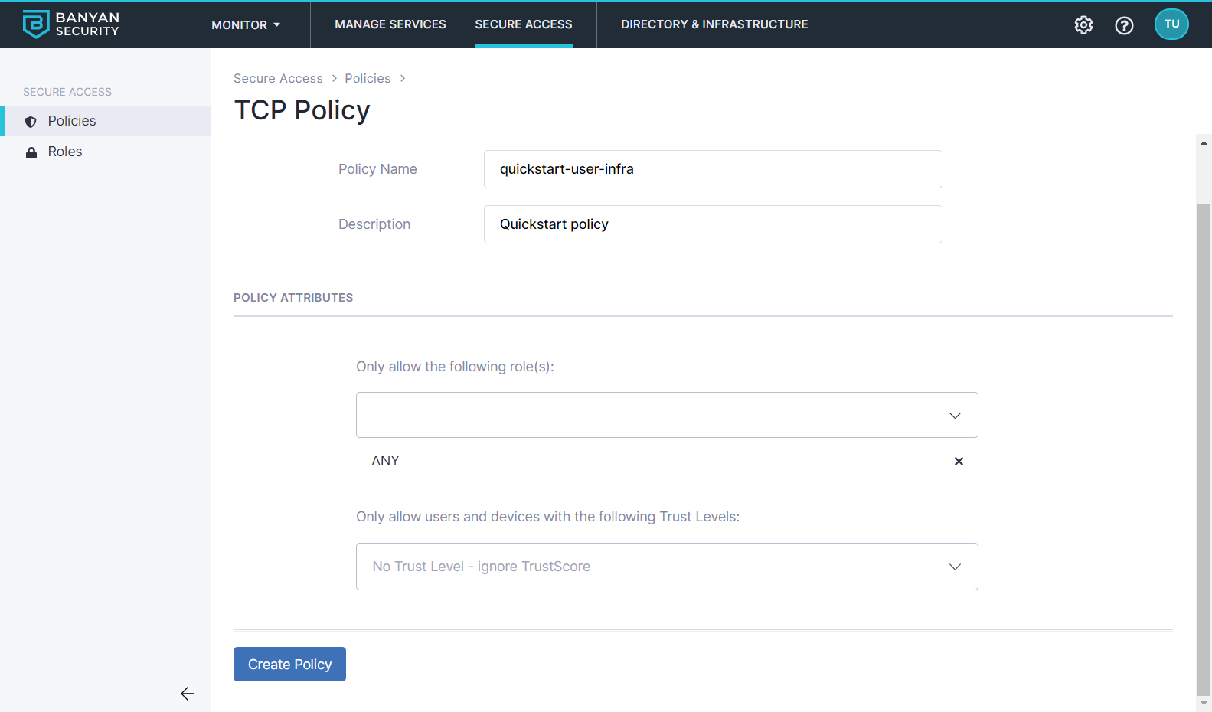The width and height of the screenshot is (1212, 712).
Task: Collapse the sidebar with the left arrow
Action: [x=188, y=694]
